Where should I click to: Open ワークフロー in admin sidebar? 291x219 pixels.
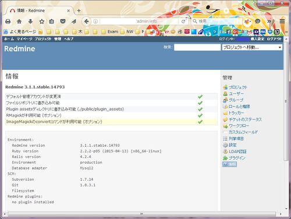click(x=239, y=126)
